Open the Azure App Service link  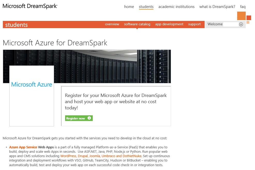point(23,147)
